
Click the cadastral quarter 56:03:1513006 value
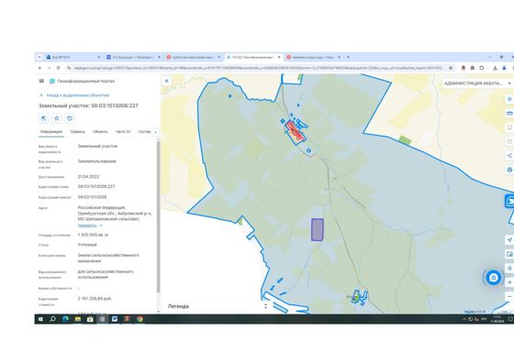(x=92, y=197)
